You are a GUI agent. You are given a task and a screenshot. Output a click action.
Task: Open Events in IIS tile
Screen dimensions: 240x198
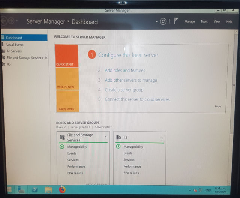[128, 153]
